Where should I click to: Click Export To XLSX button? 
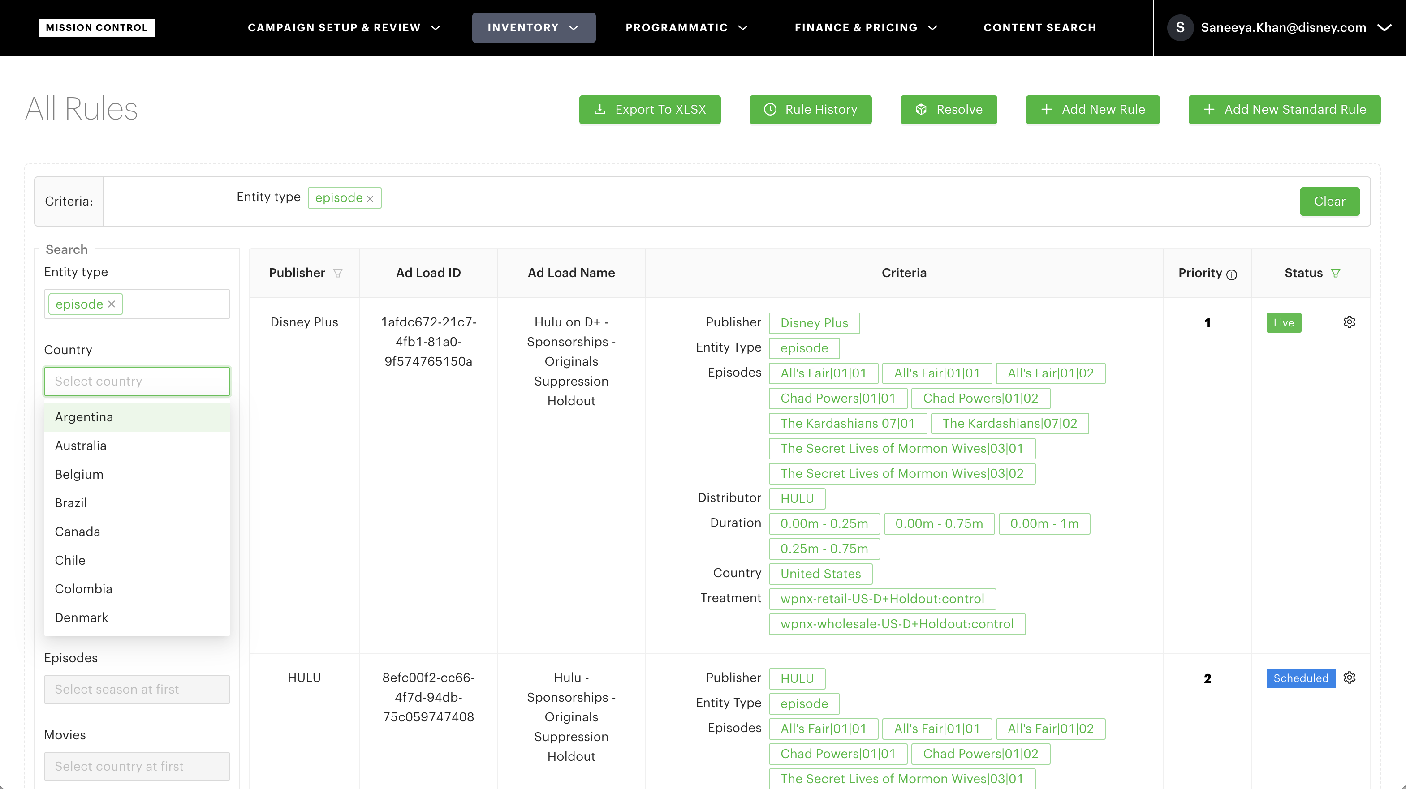tap(650, 110)
